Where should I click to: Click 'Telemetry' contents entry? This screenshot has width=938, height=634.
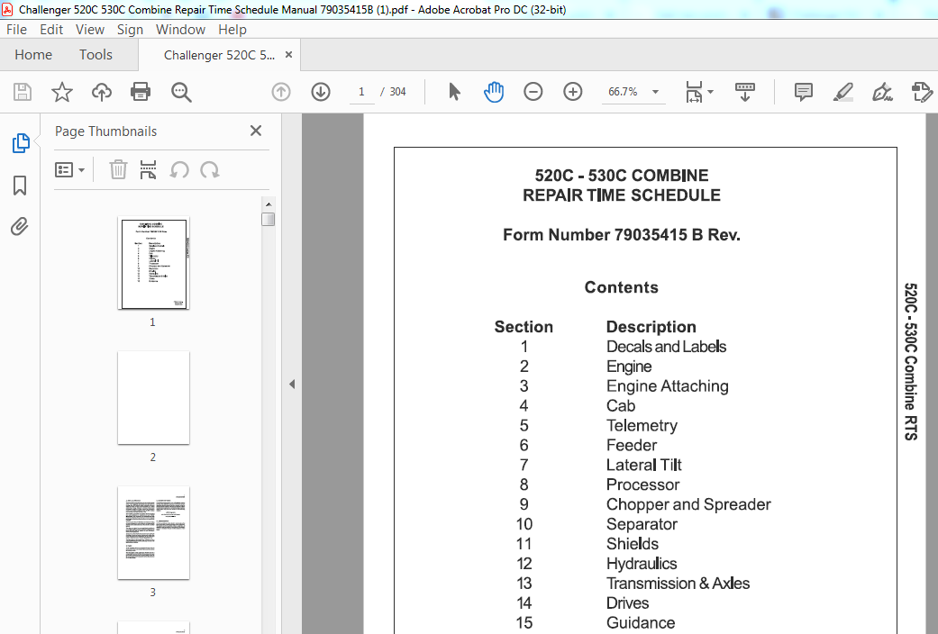[x=642, y=425]
